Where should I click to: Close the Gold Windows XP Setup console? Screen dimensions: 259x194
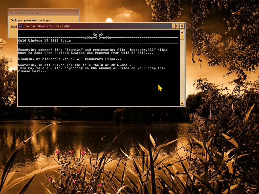(182, 26)
